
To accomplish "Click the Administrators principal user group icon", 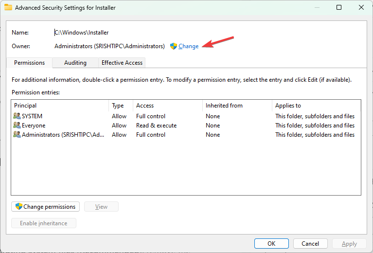I will coord(17,134).
